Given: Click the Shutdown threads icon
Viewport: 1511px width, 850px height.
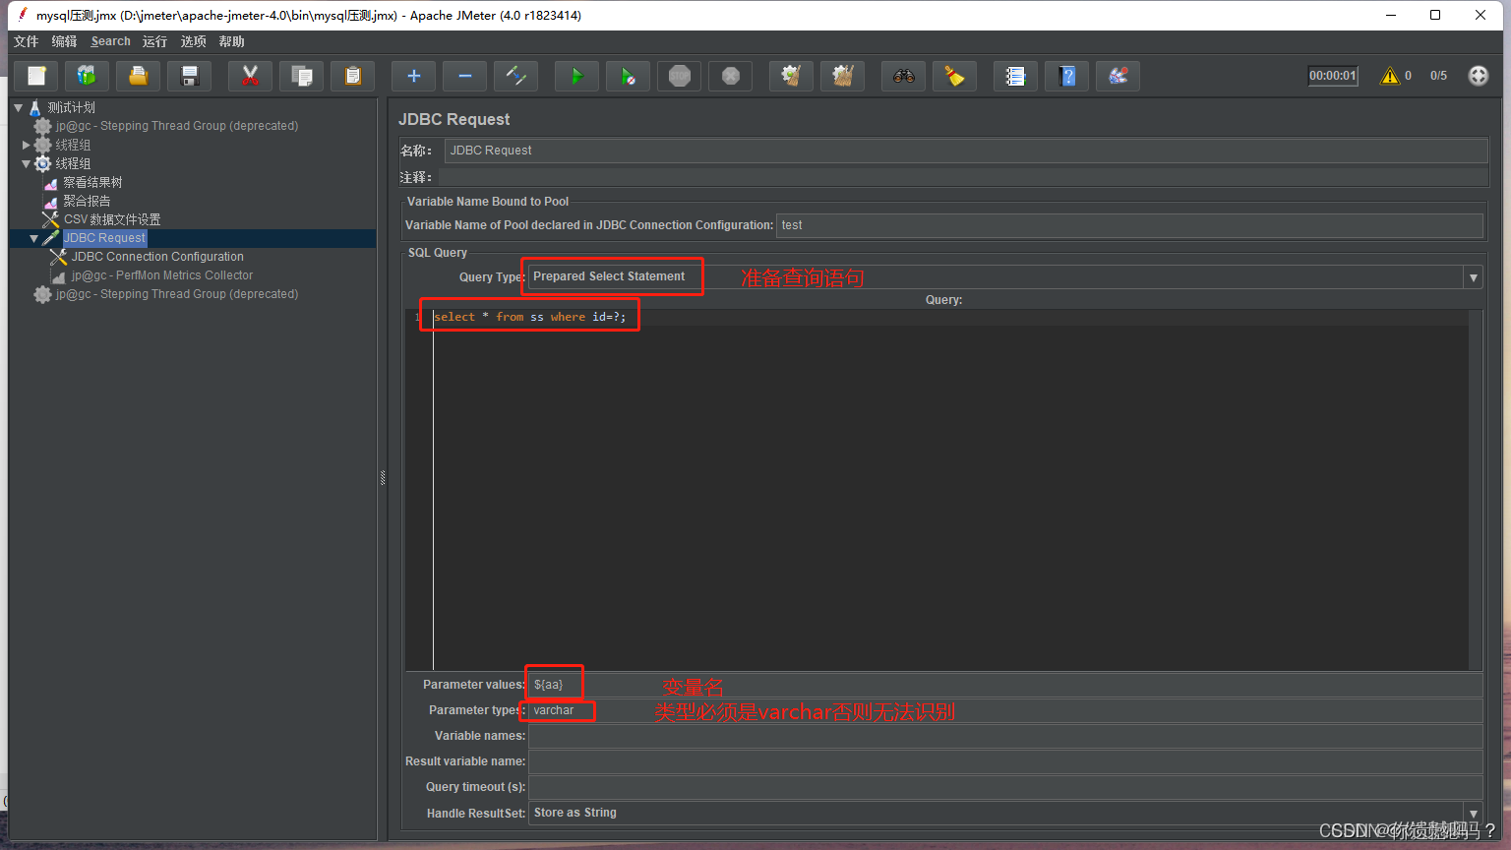Looking at the screenshot, I should point(730,76).
